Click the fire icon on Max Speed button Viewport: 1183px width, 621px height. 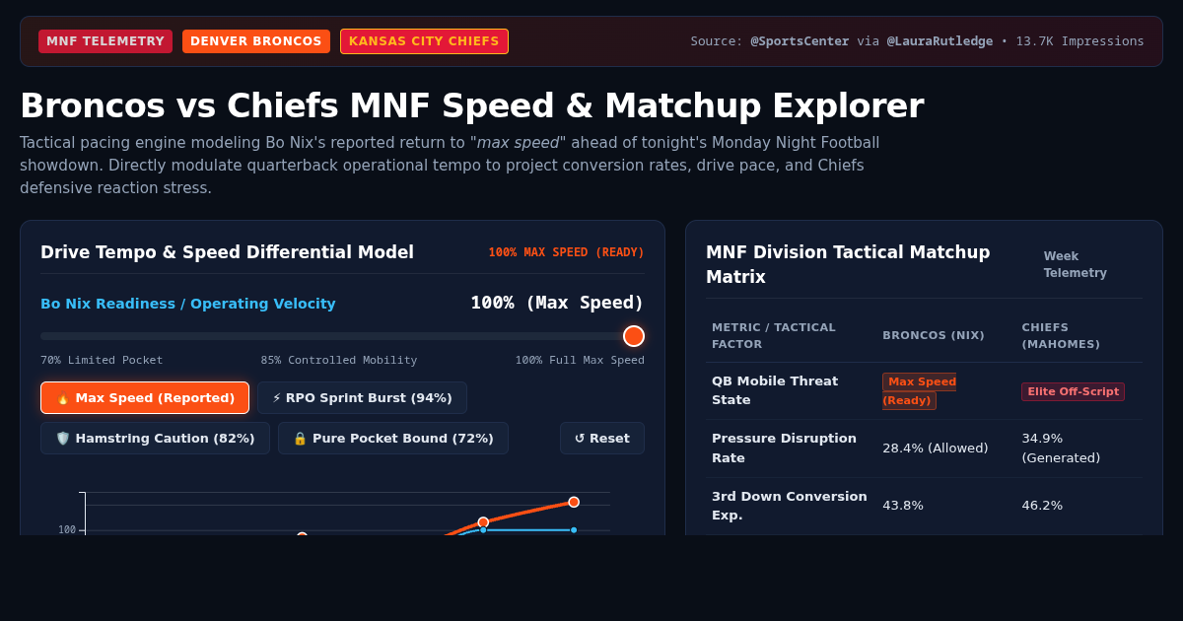pos(63,398)
